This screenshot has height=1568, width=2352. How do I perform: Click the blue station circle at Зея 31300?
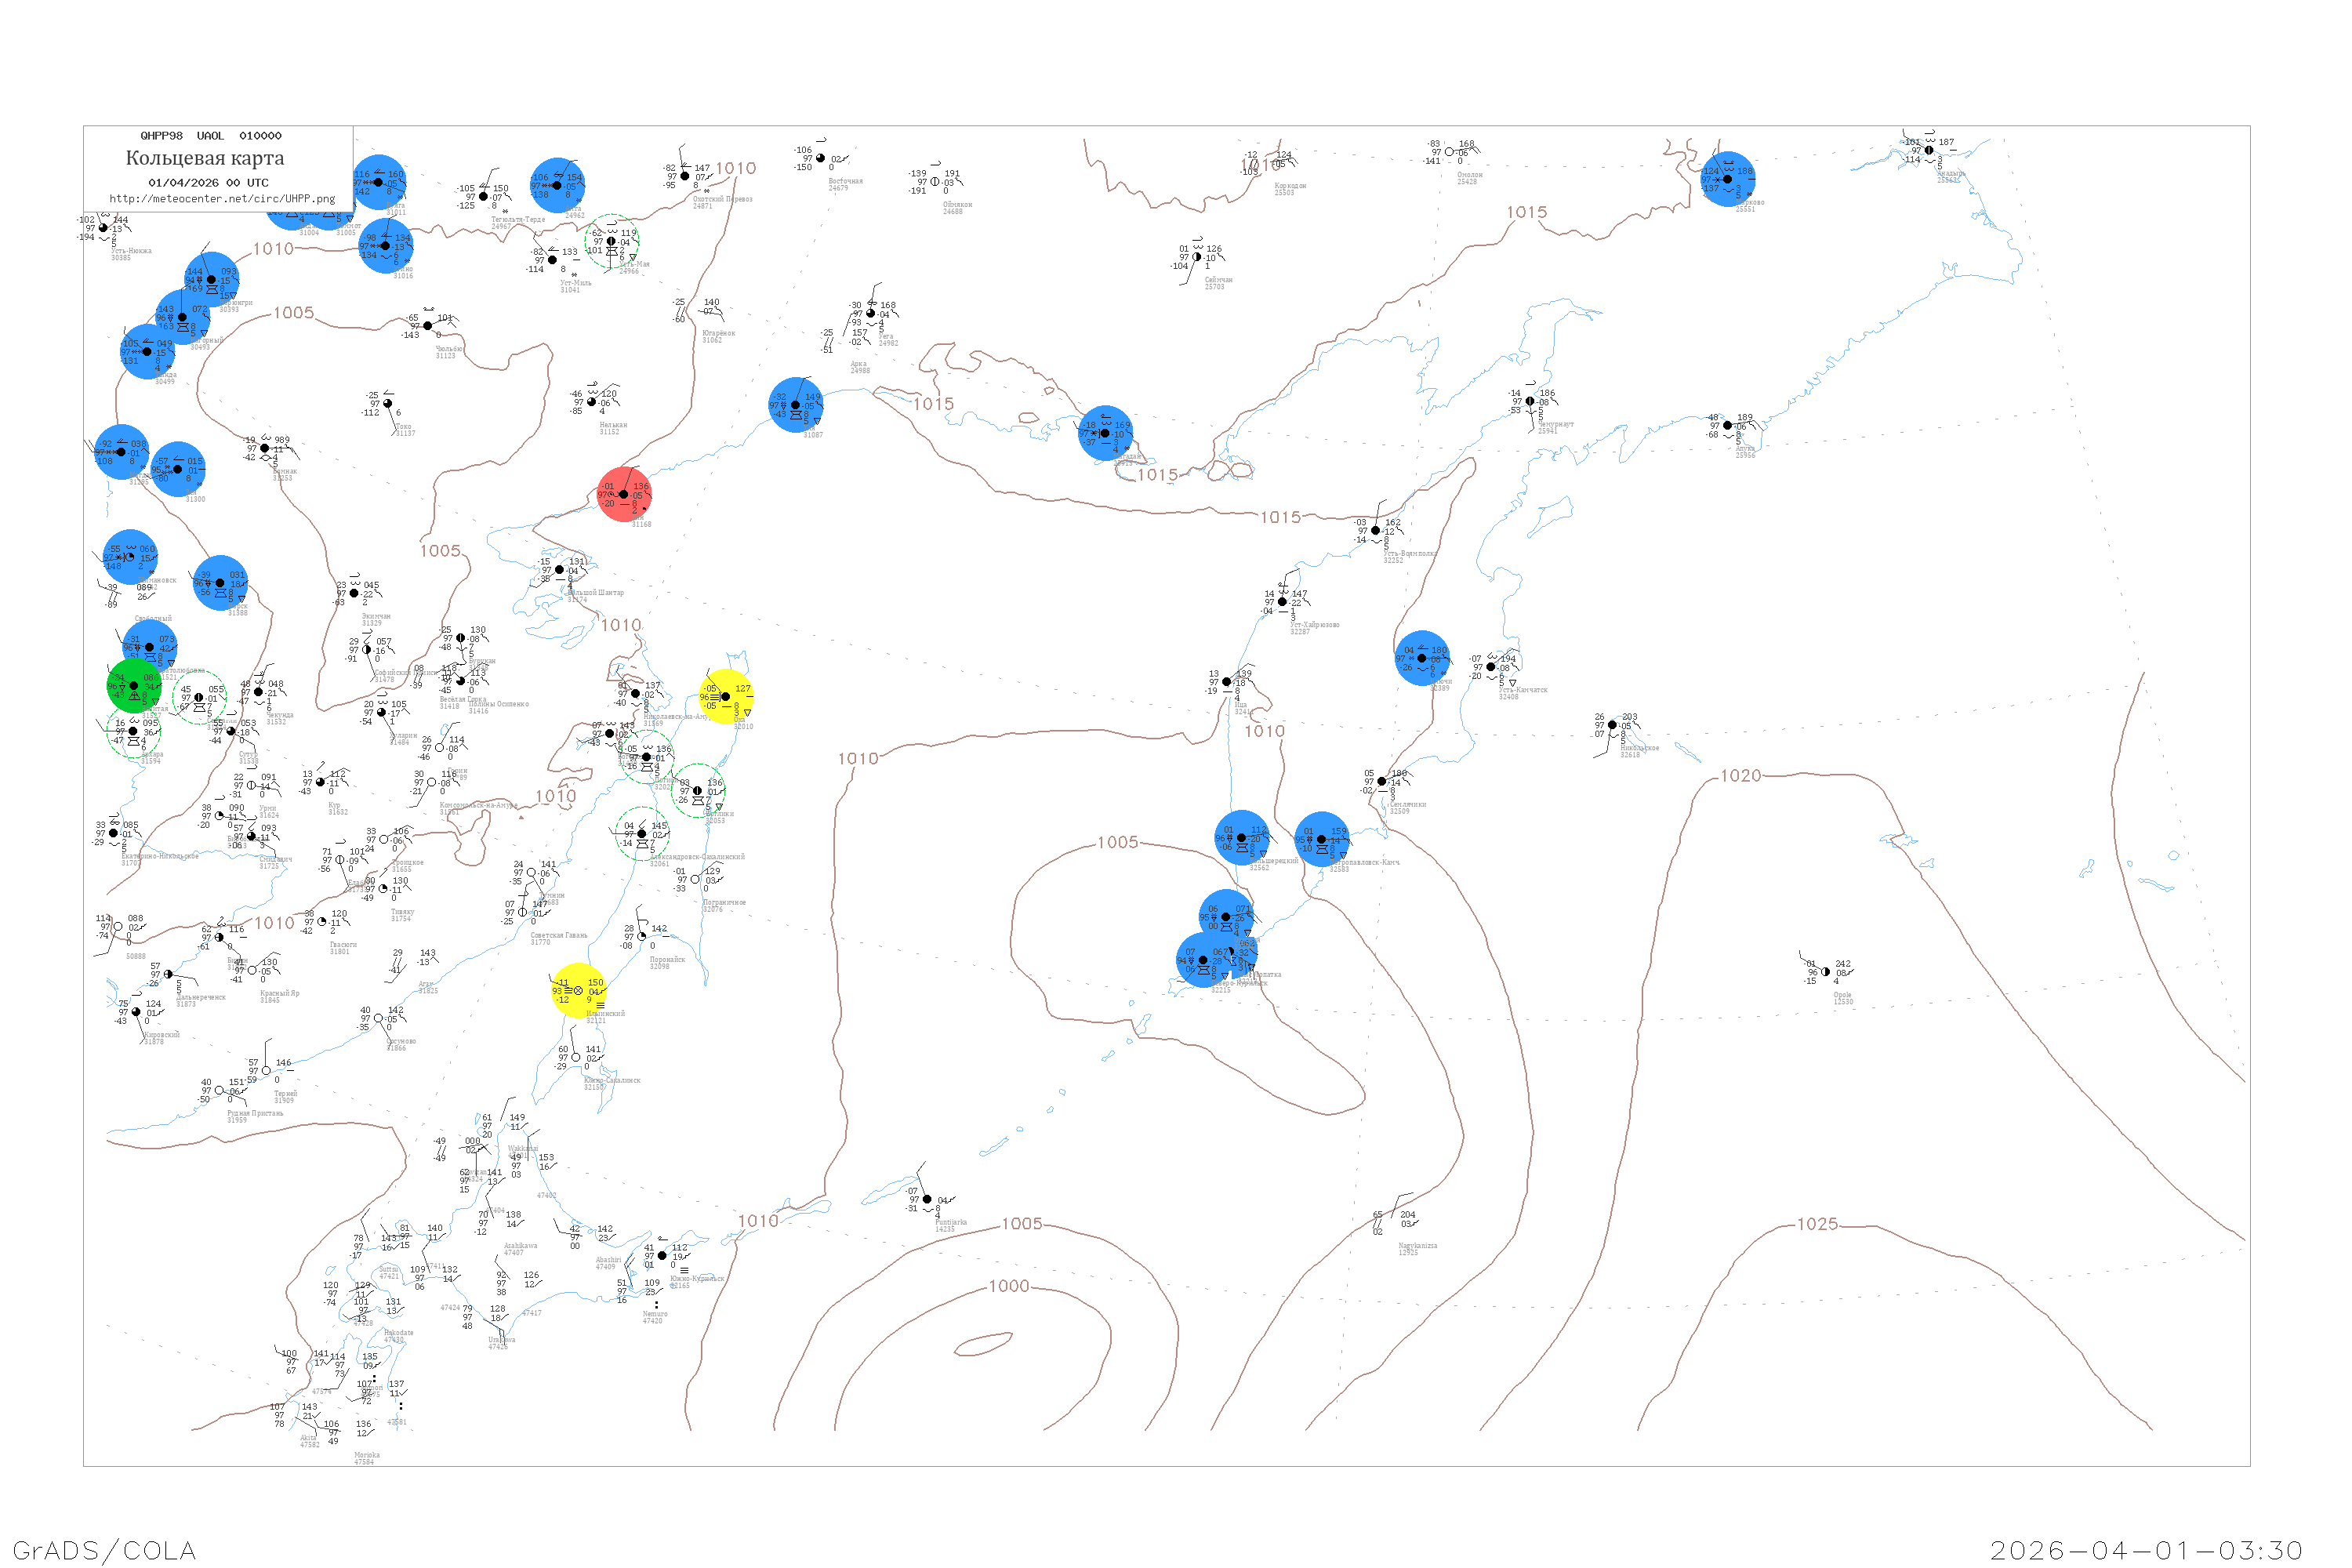coord(178,469)
